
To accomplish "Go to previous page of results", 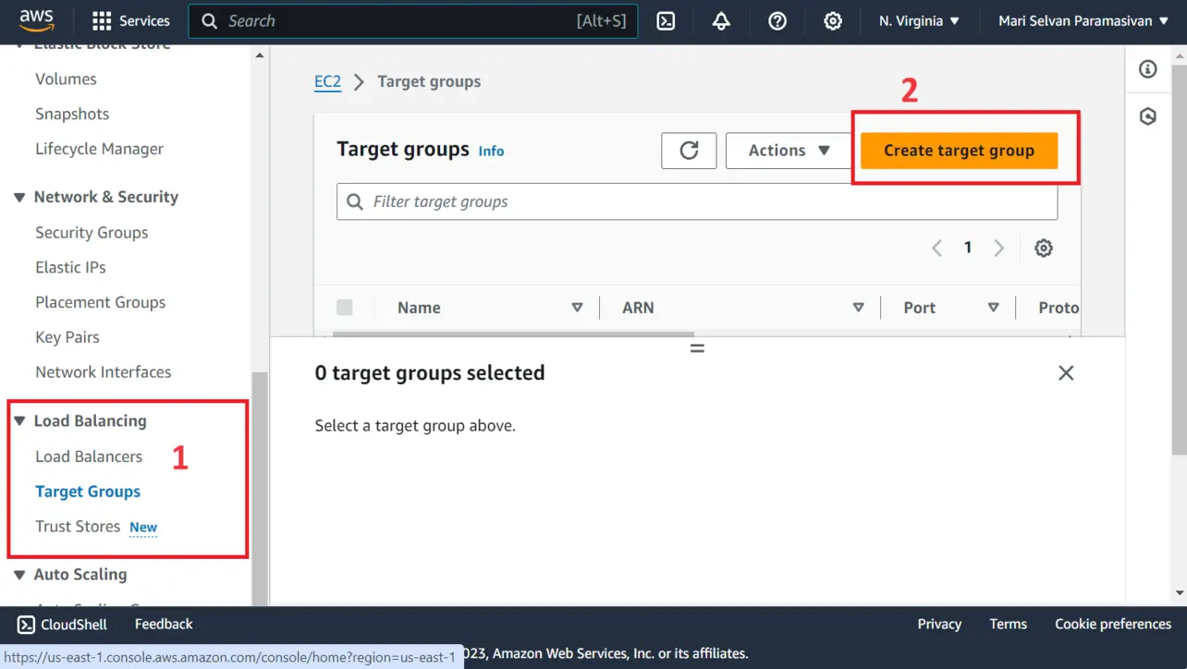I will [x=936, y=248].
